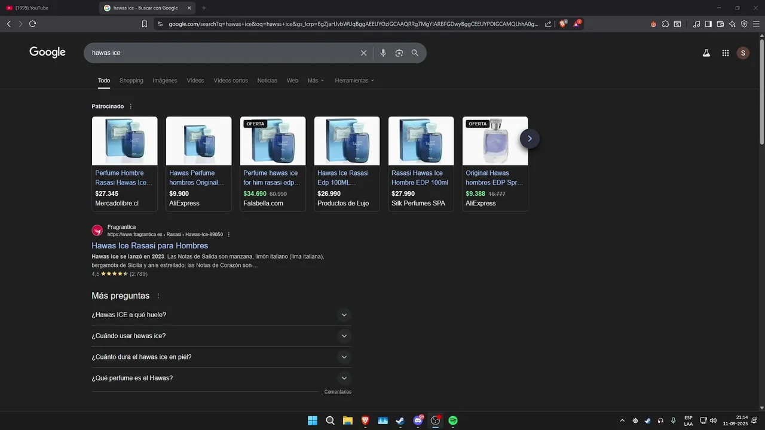
Task: Open Brave Shields lion icon
Action: (563, 24)
